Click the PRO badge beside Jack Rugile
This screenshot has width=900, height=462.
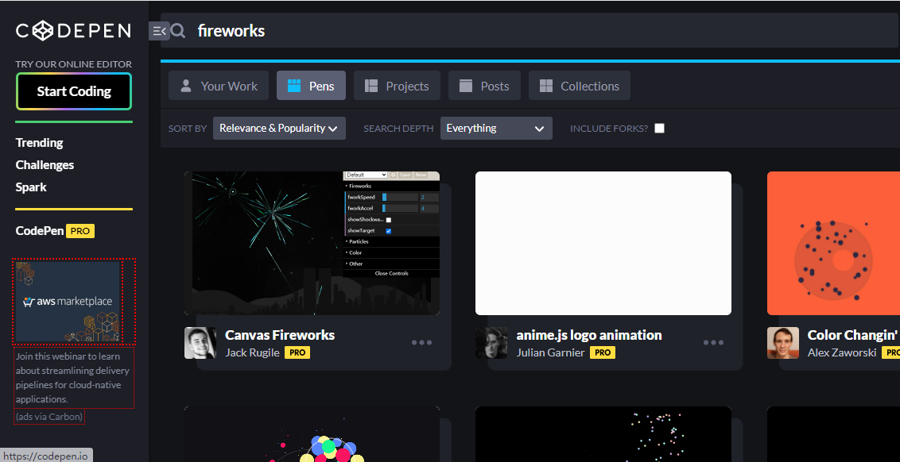click(297, 352)
